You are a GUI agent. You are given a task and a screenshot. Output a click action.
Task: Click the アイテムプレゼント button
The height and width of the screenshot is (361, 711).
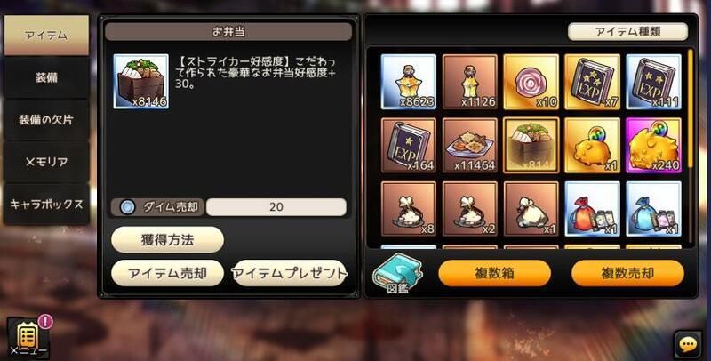point(290,273)
